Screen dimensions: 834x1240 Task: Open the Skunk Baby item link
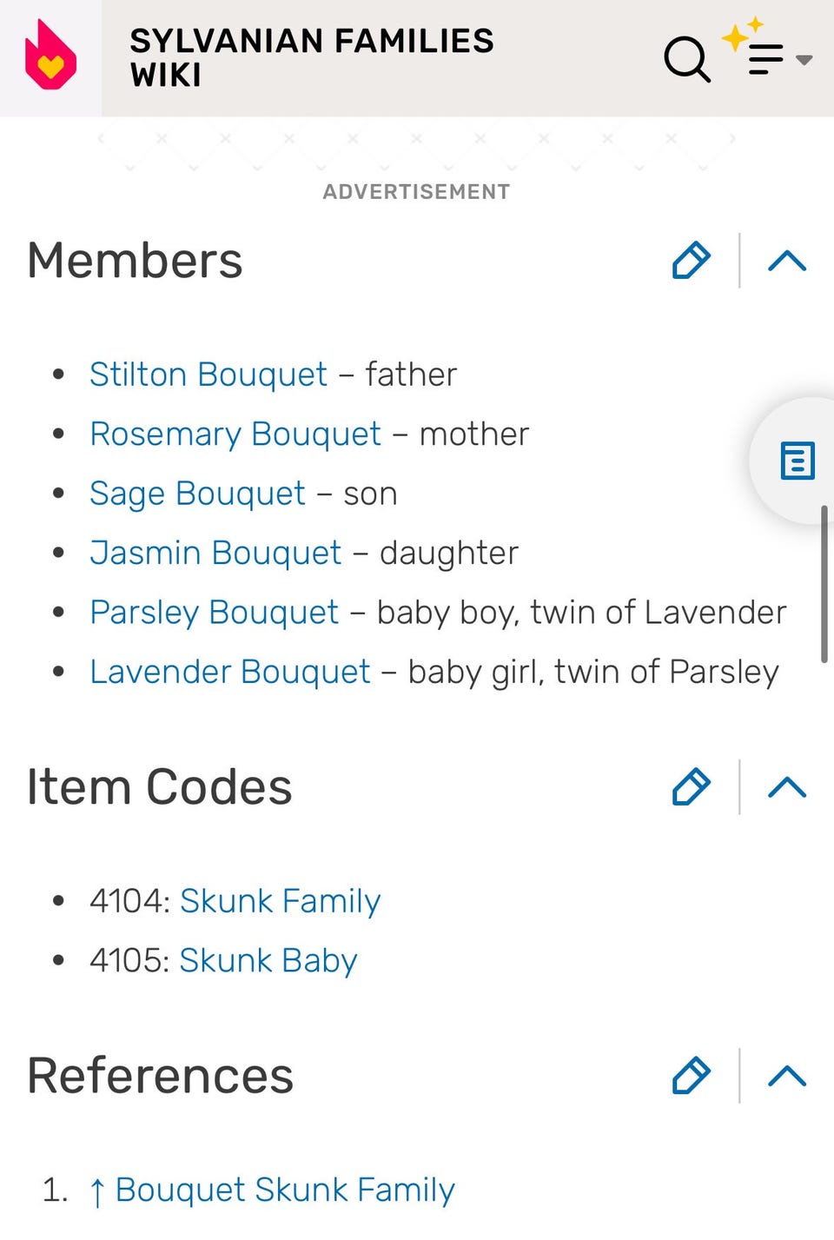(268, 960)
